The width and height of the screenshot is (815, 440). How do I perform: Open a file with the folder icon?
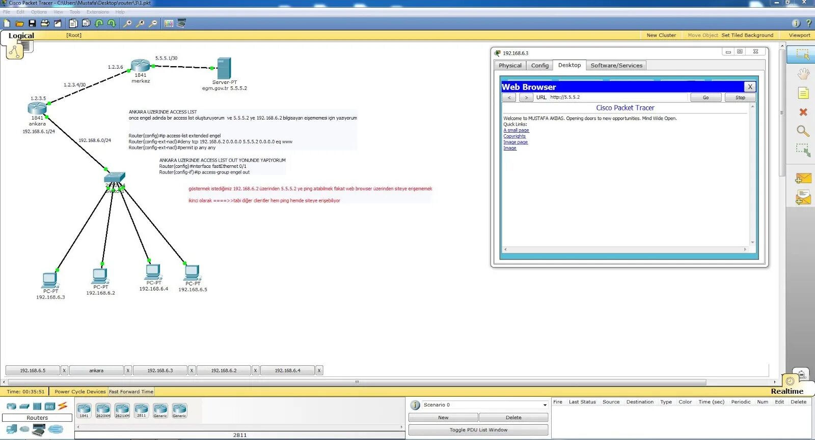[x=19, y=23]
